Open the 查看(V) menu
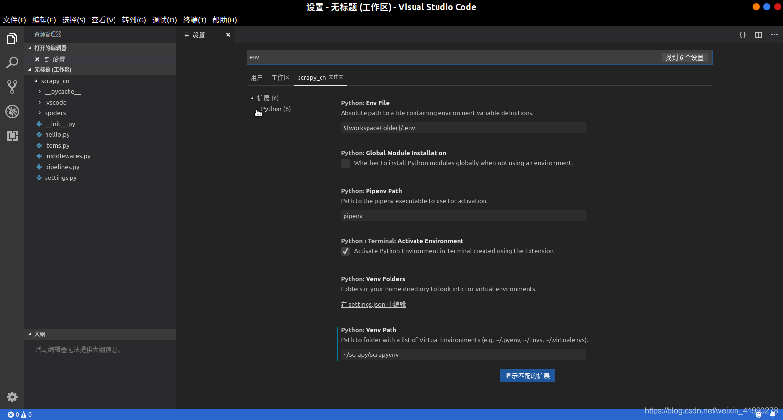 [104, 20]
